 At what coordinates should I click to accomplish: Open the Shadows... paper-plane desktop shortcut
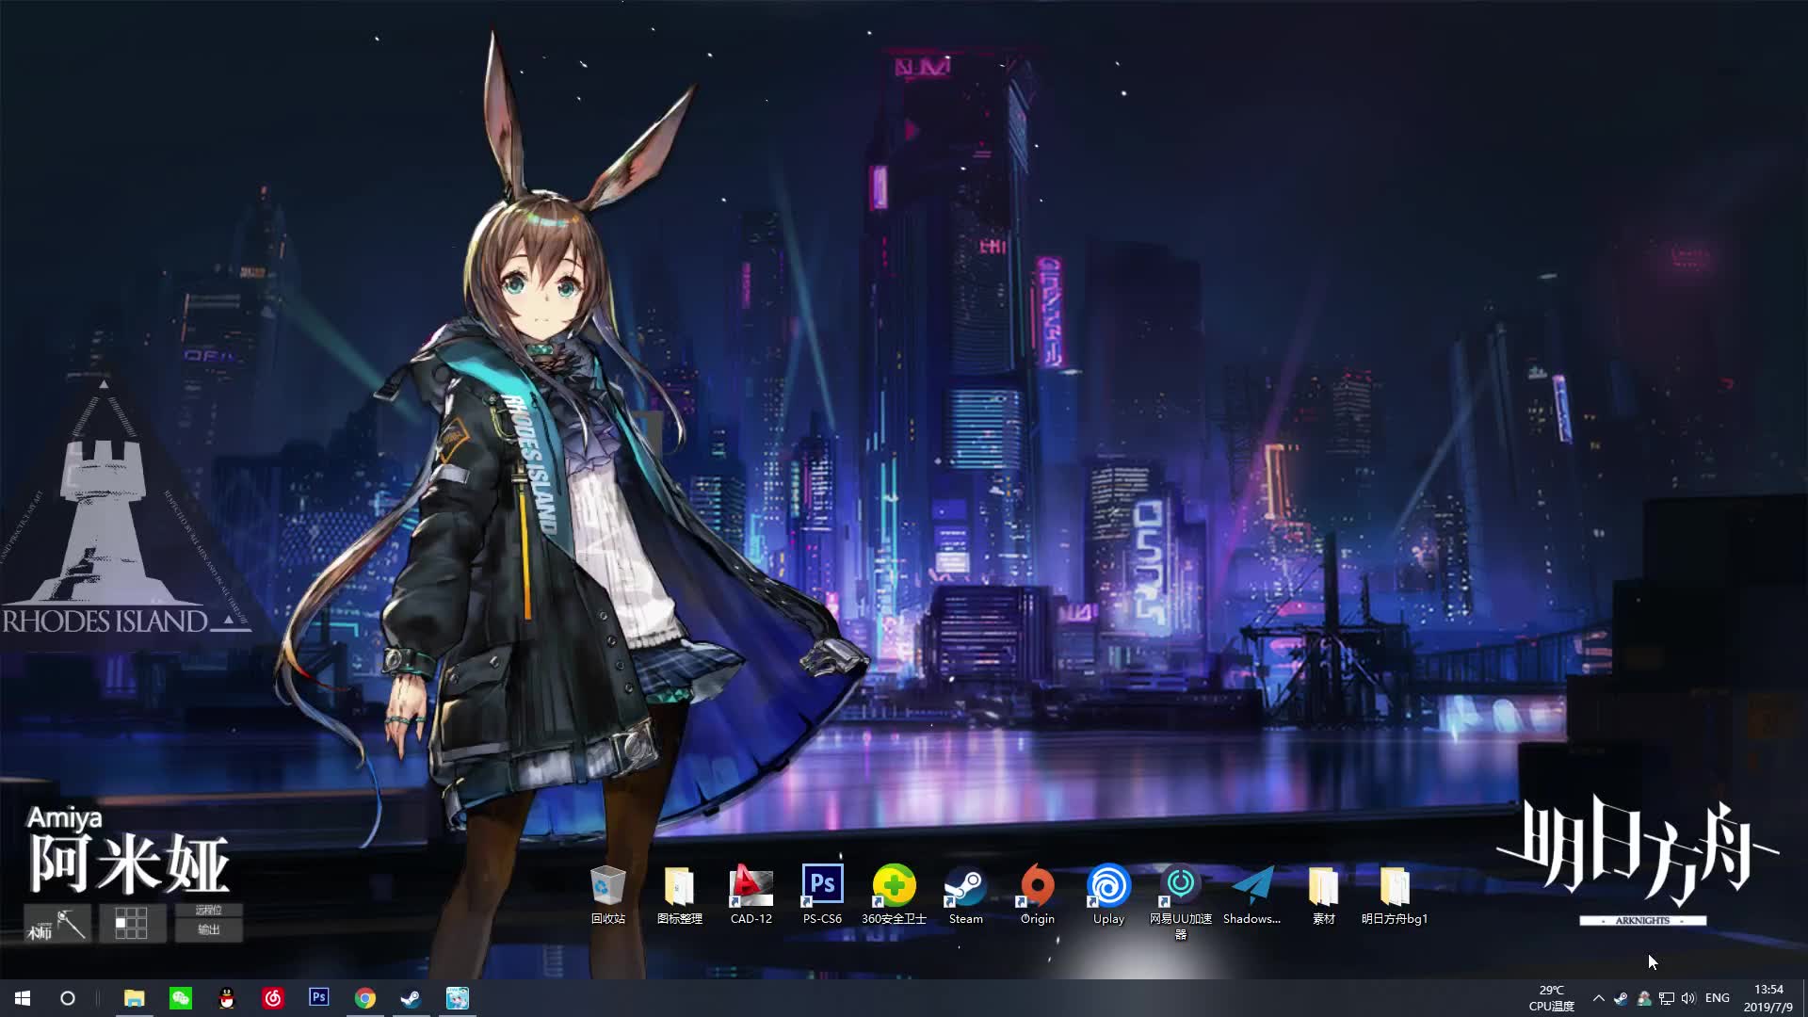tap(1251, 895)
